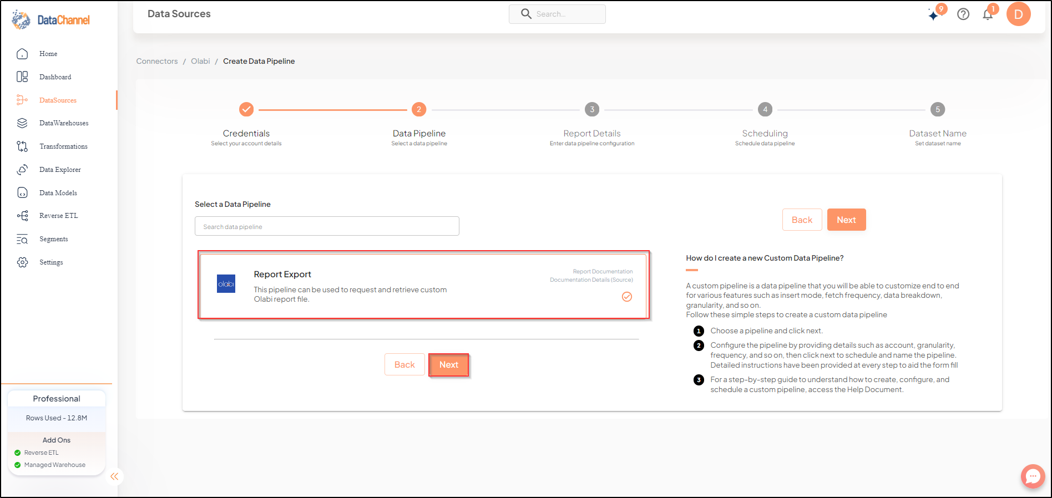Click the Data Models sidebar icon
1052x498 pixels.
[x=22, y=192]
